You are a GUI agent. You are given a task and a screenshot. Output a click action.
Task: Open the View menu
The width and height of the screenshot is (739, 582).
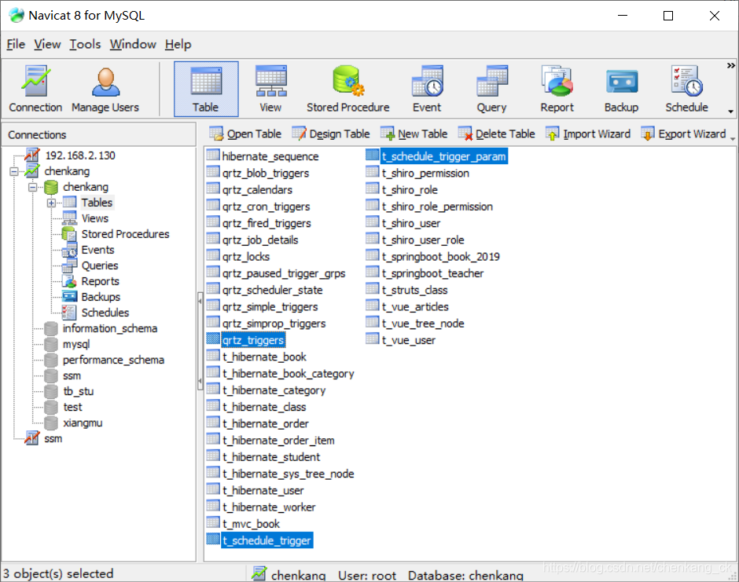coord(47,44)
